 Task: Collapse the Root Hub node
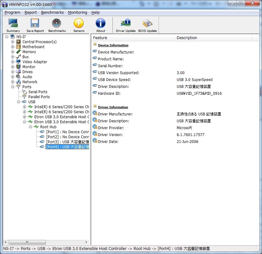coord(31,127)
